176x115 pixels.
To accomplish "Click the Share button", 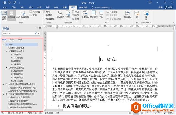I will 169,7.
